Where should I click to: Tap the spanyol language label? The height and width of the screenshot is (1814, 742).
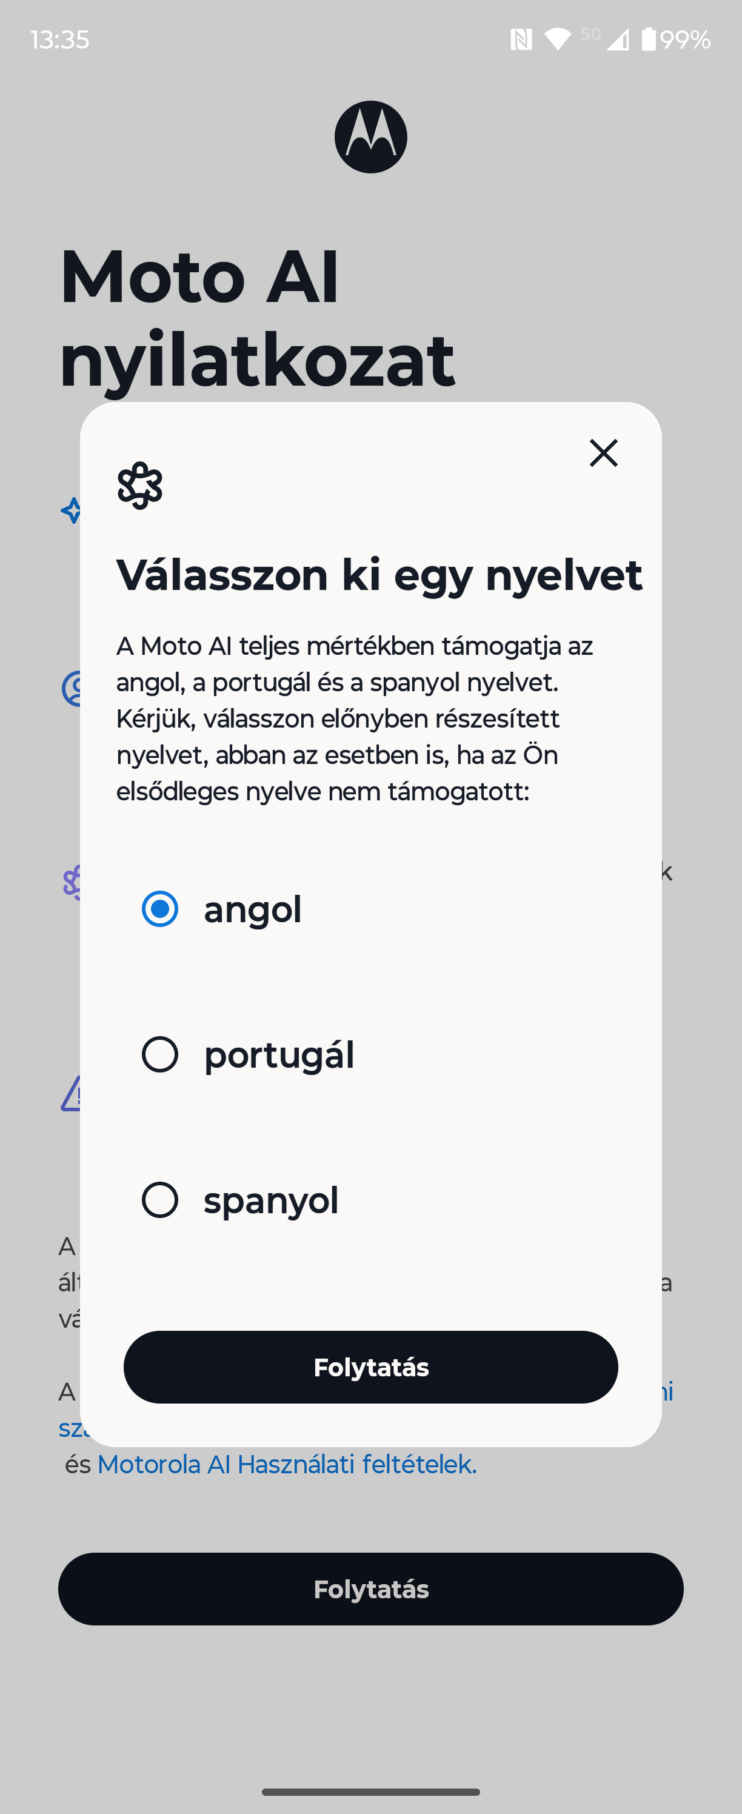pyautogui.click(x=271, y=1200)
